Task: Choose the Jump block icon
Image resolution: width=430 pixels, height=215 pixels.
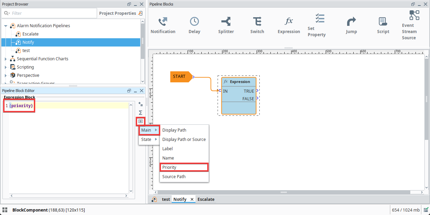Action: pos(351,25)
